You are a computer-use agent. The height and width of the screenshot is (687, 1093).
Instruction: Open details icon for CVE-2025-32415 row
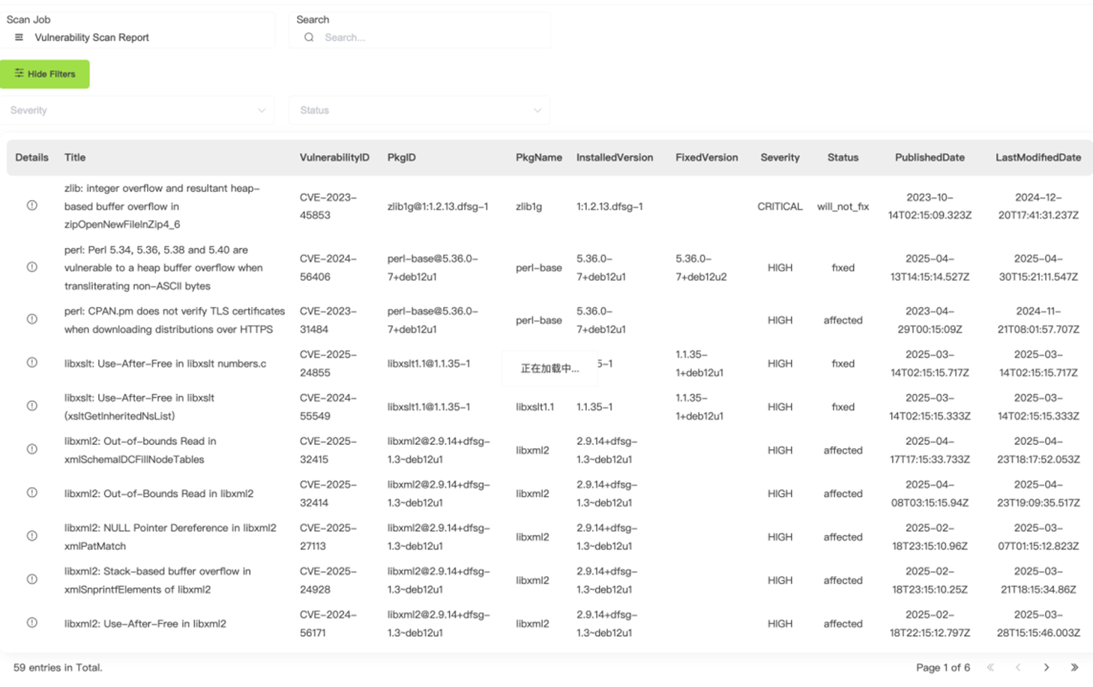32,450
